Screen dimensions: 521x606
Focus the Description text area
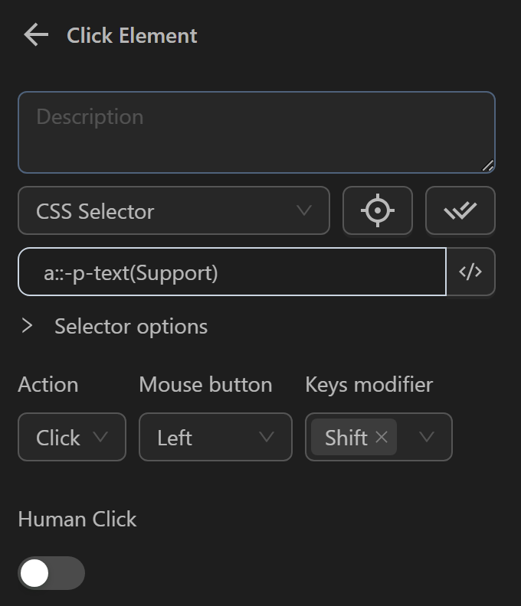pos(256,132)
